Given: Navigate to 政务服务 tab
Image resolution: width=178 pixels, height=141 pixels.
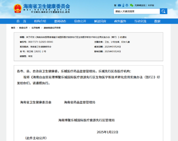Looking at the screenshot, I should (x=120, y=21).
